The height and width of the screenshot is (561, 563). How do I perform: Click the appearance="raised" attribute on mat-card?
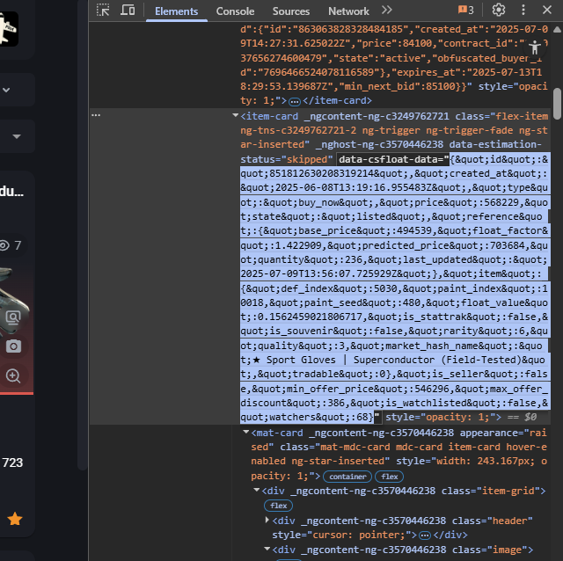tap(398, 440)
